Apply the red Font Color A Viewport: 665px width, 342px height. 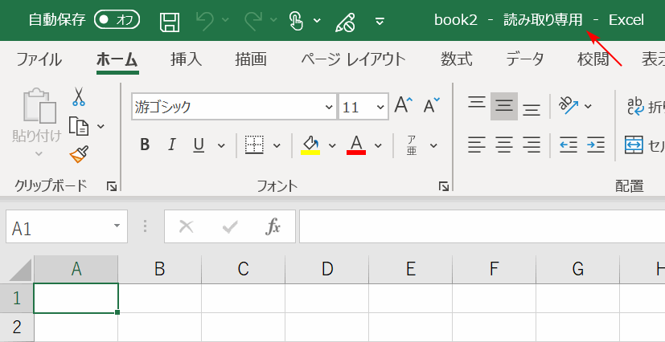click(x=356, y=145)
